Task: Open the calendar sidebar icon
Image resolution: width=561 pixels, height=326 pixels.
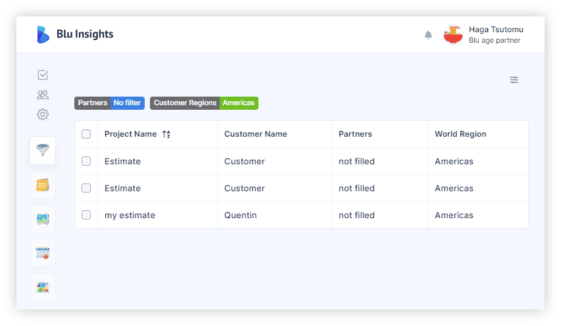Action: pos(43,253)
